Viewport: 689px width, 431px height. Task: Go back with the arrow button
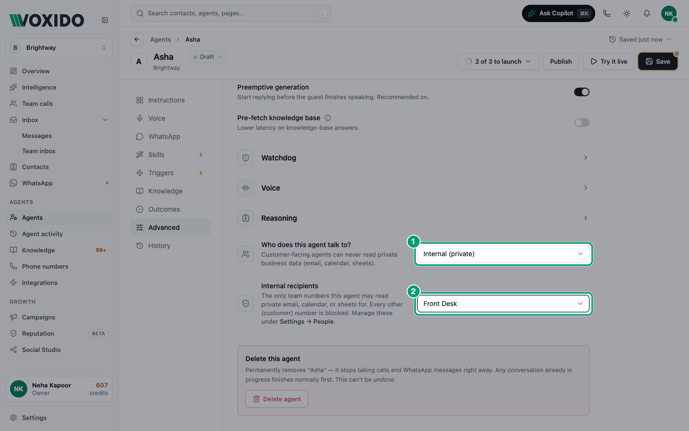tap(137, 39)
